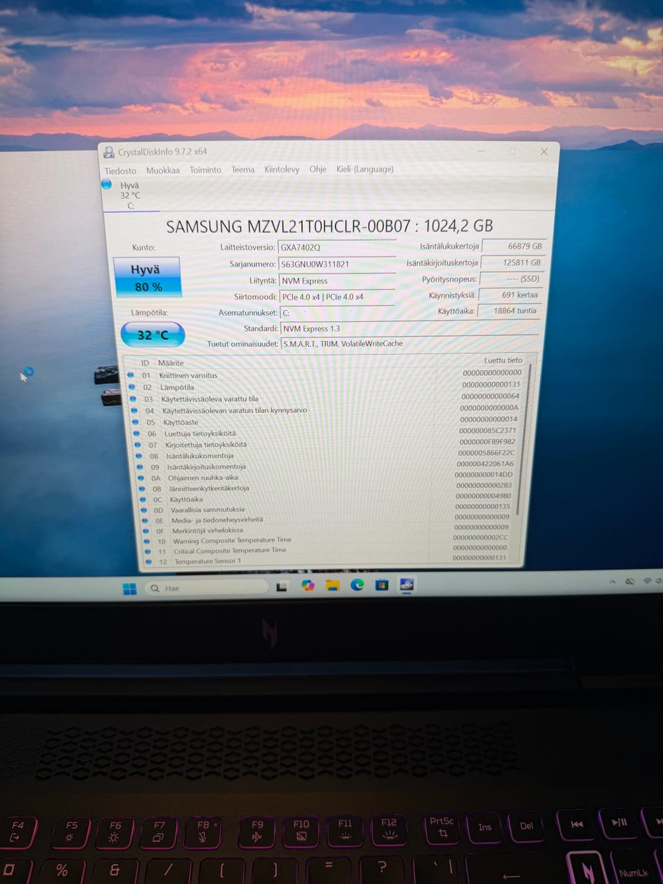Image resolution: width=663 pixels, height=884 pixels.
Task: Click the Wi-Fi icon in system tray
Action: tap(647, 581)
